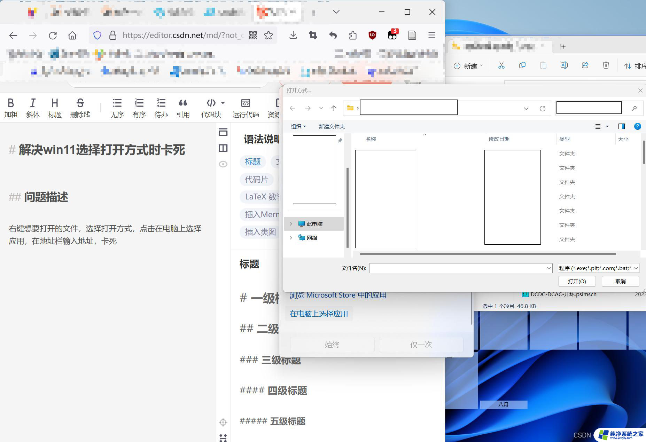Select 标题 syntax tag
646x442 pixels.
[x=253, y=162]
